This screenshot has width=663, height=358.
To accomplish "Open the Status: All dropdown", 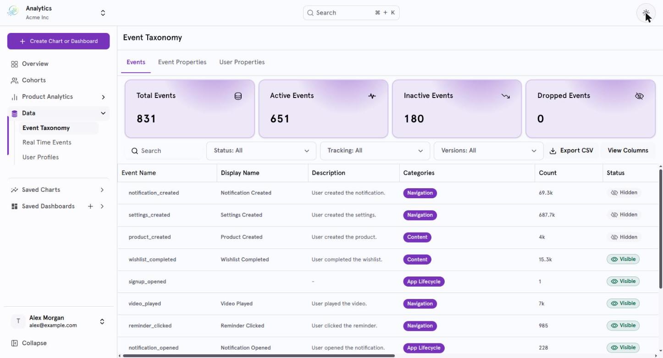I will point(261,151).
